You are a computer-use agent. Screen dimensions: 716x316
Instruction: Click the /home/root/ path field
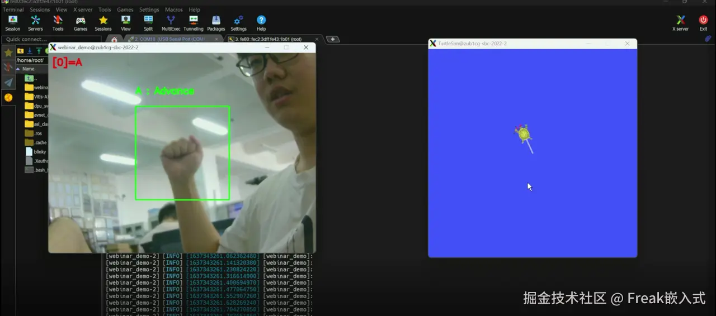(31, 60)
